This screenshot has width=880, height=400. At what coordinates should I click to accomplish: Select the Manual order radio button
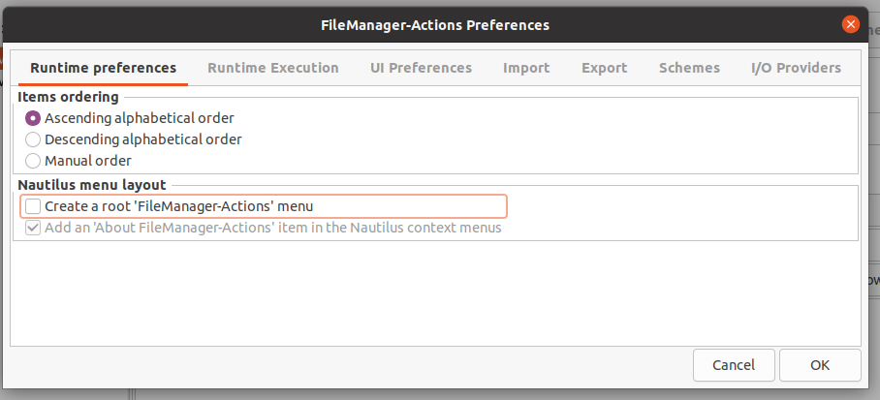[33, 161]
